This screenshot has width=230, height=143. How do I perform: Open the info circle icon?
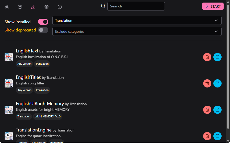tap(60, 7)
